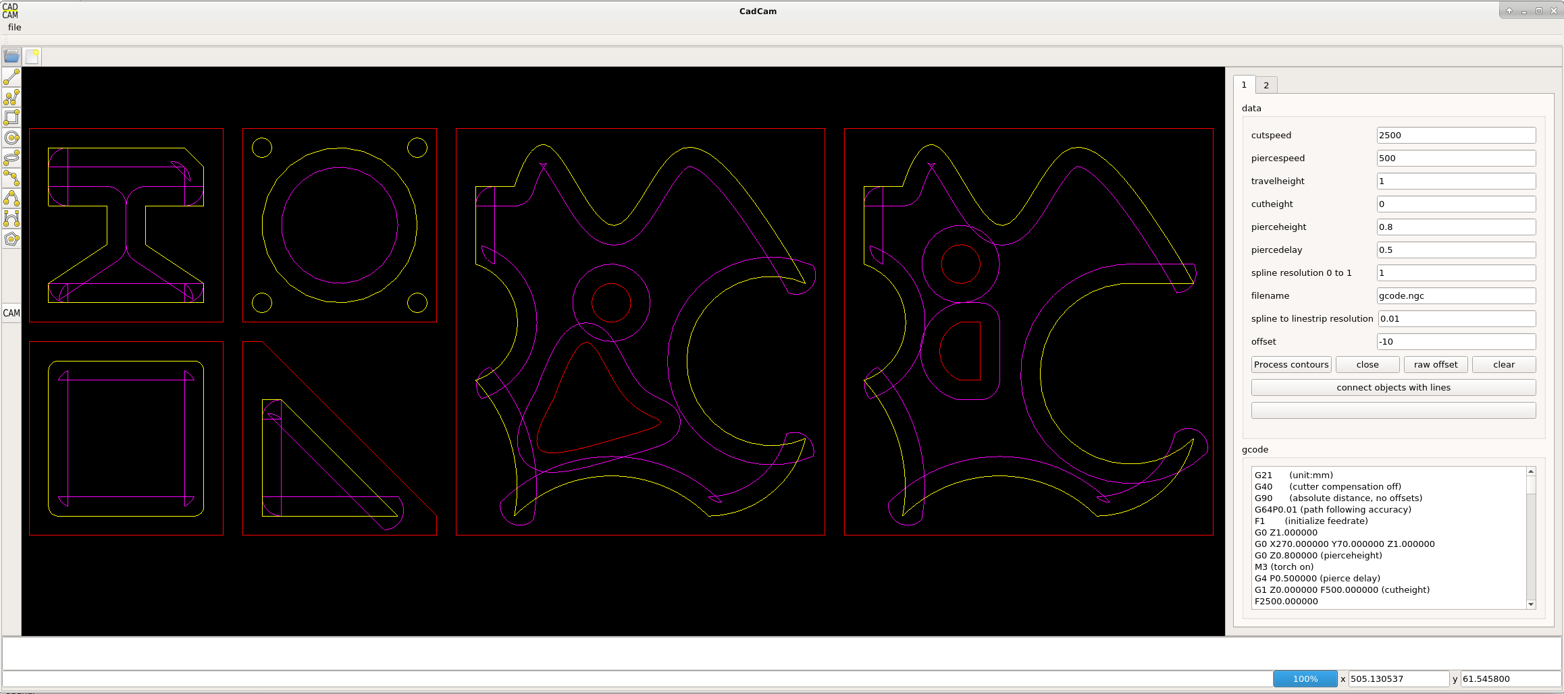This screenshot has height=694, width=1564.
Task: Click the 'F2500.000000' gcode line
Action: coord(1286,601)
